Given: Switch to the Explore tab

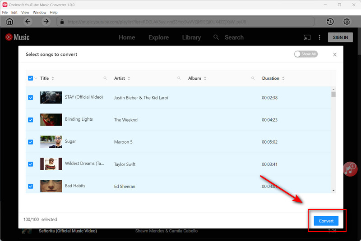Looking at the screenshot, I should click(158, 37).
